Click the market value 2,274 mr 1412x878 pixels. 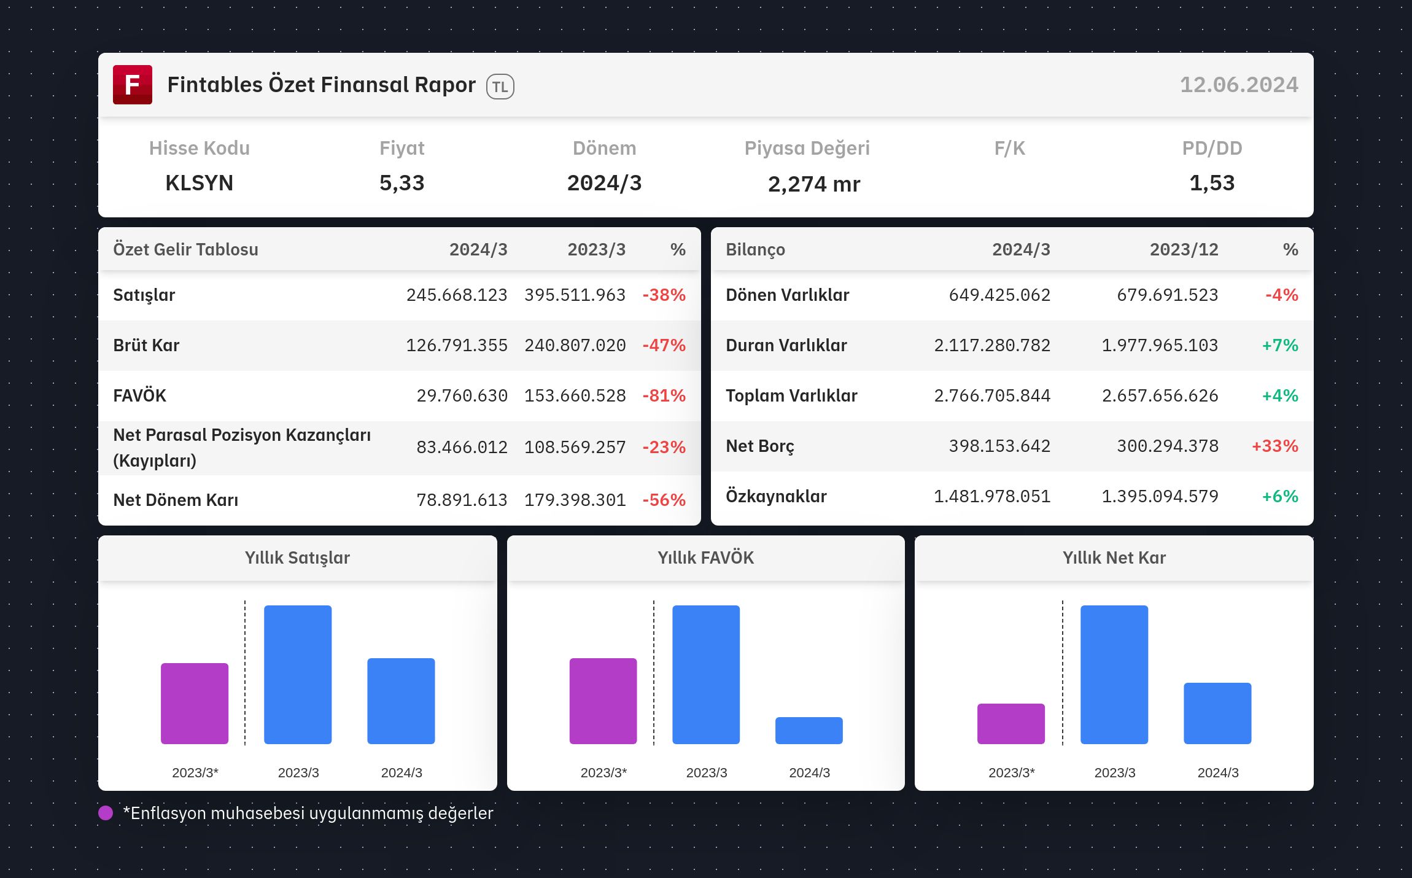[x=814, y=184]
